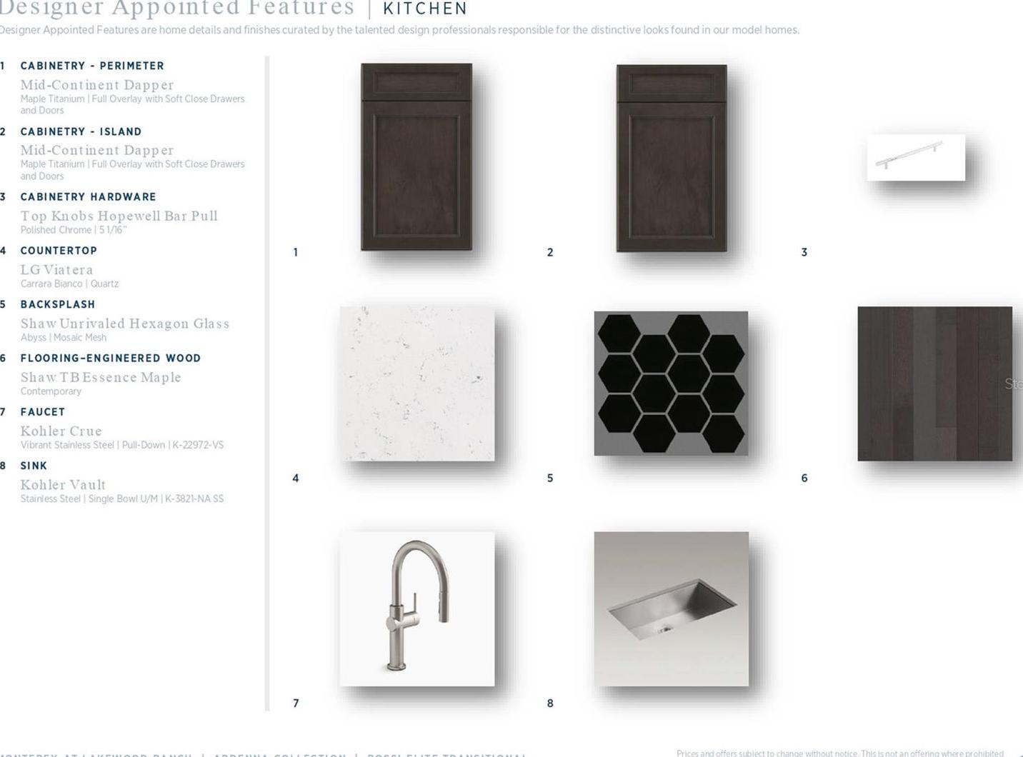Screen dimensions: 1023x757
Task: Select the Backsplash list heading
Action: click(x=58, y=304)
